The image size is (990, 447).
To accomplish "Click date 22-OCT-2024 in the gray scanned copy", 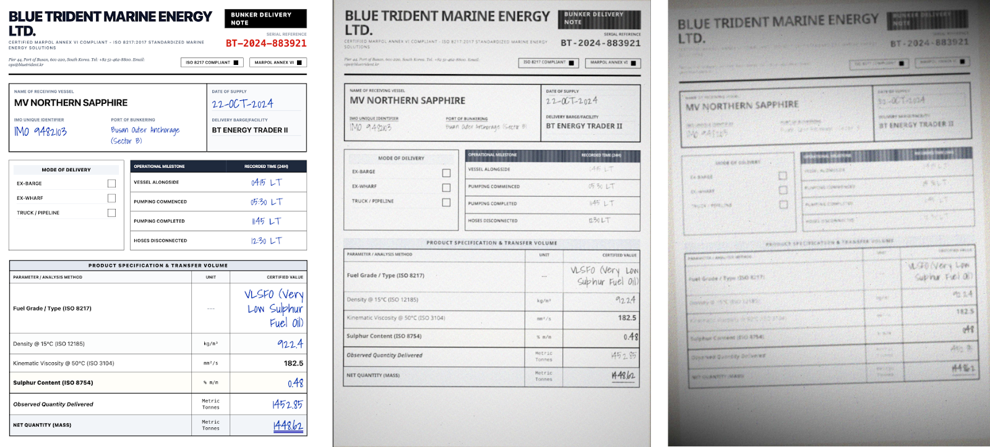I will [x=572, y=100].
